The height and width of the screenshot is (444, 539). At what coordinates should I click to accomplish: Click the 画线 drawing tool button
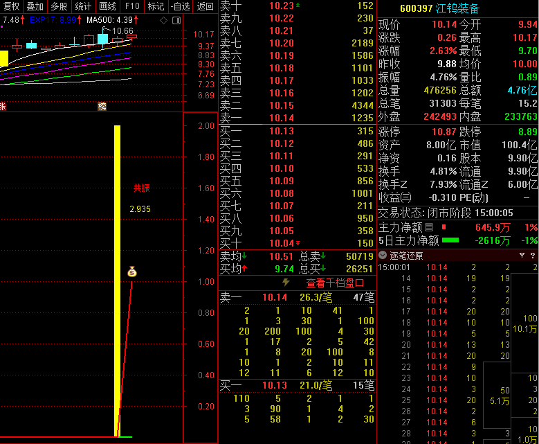(x=107, y=6)
